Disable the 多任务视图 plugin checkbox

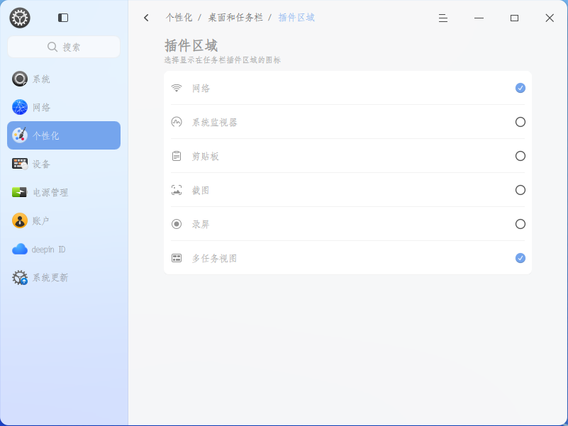(520, 258)
